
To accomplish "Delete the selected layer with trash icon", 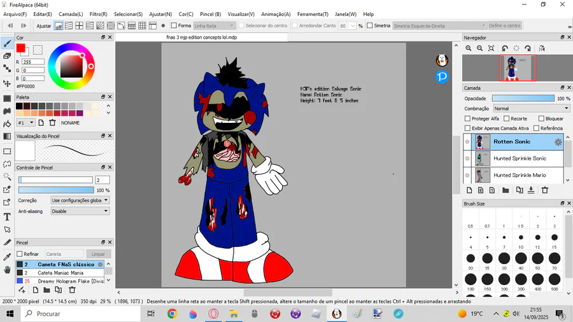I will [545, 190].
